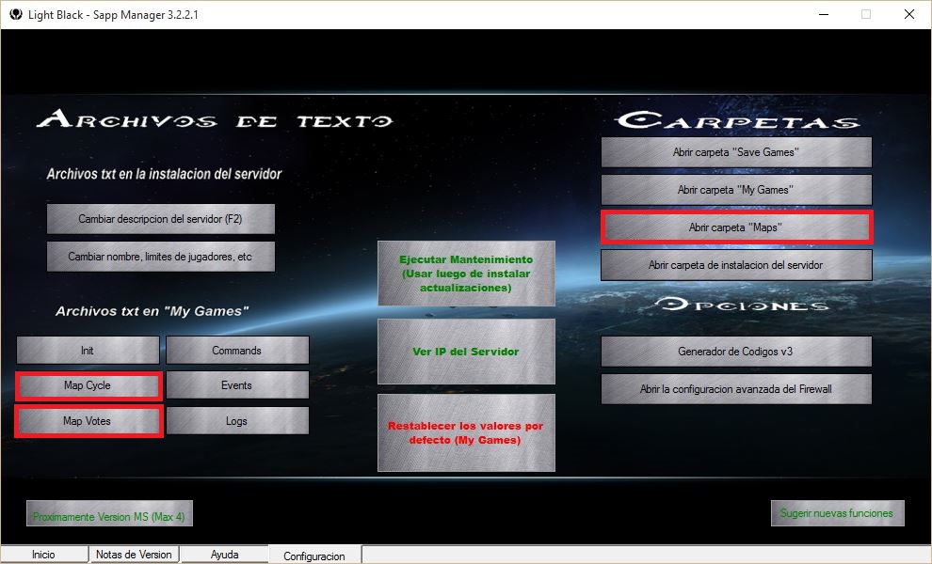
Task: Open the Commands text file
Action: tap(236, 350)
